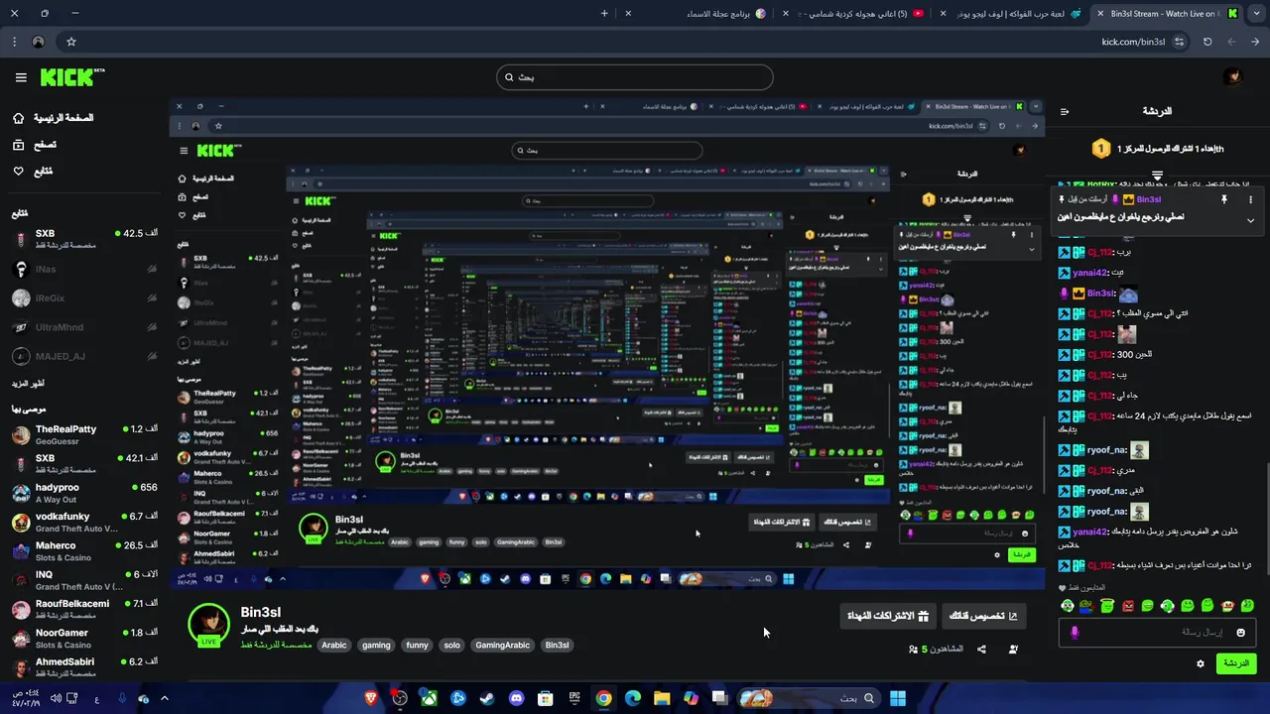The image size is (1270, 714).
Task: Select the gaming tag
Action: [x=376, y=646]
